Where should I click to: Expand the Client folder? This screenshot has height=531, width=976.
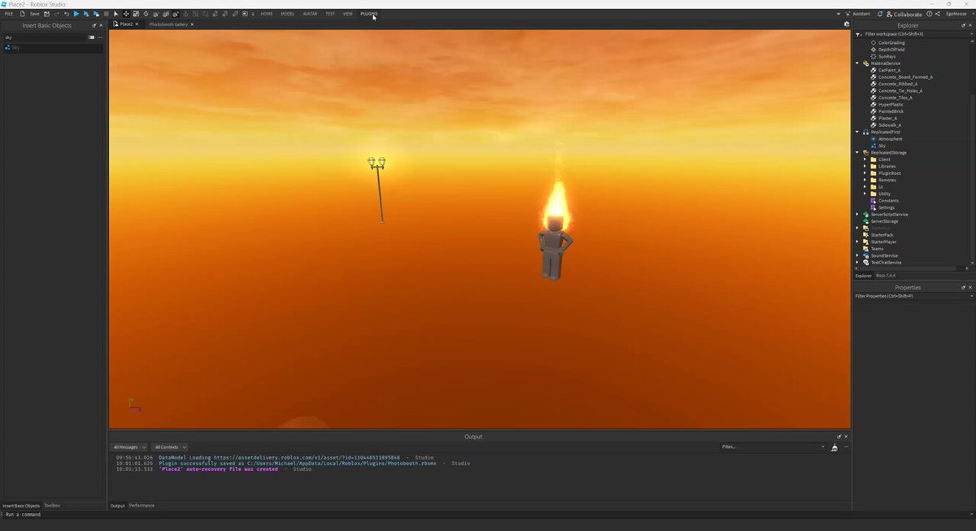point(865,159)
